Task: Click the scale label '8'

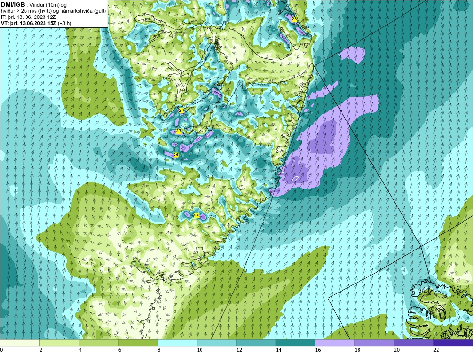Action: (x=159, y=350)
